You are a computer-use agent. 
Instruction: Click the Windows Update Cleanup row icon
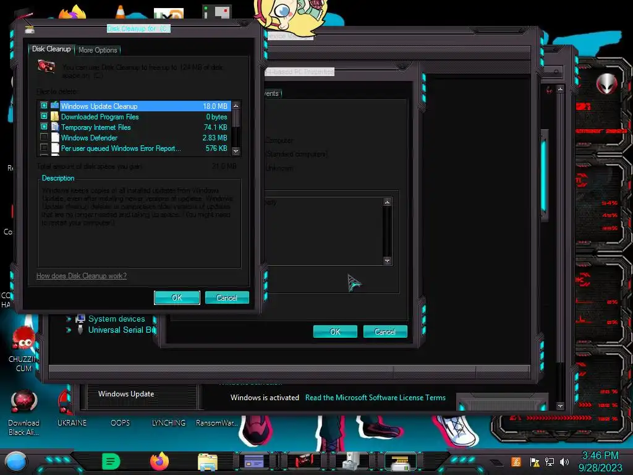tap(55, 105)
